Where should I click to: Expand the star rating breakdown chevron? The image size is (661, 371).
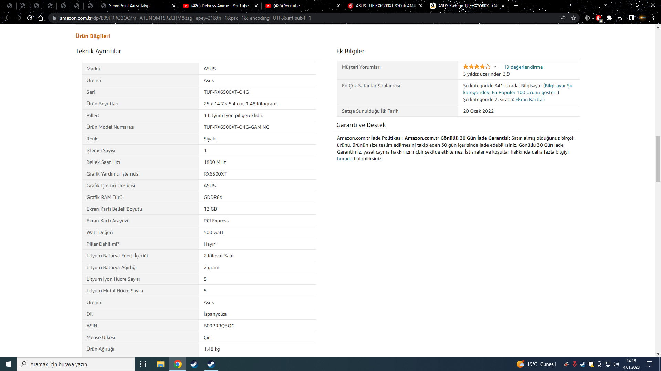click(x=495, y=67)
